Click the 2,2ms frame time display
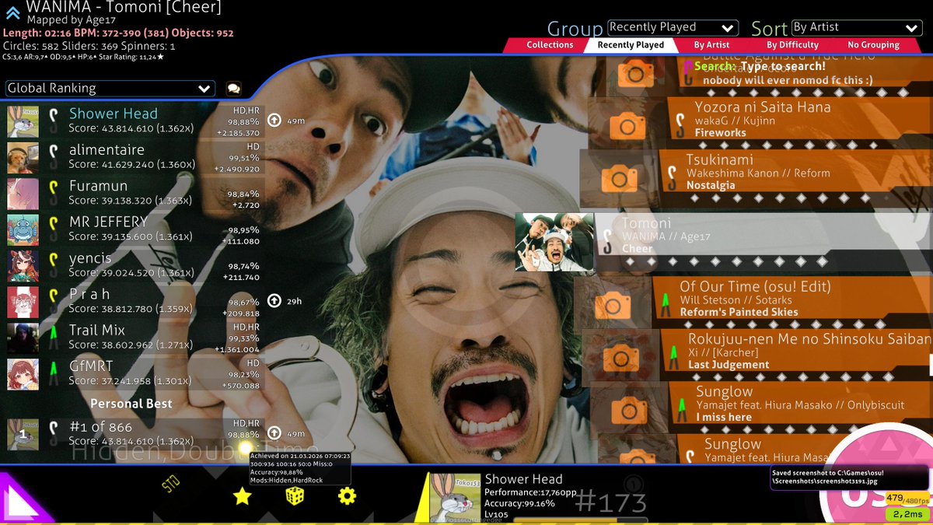This screenshot has width=933, height=525. pyautogui.click(x=907, y=513)
